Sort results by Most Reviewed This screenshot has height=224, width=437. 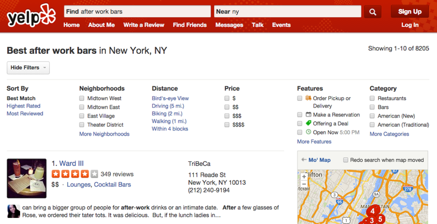pos(25,113)
